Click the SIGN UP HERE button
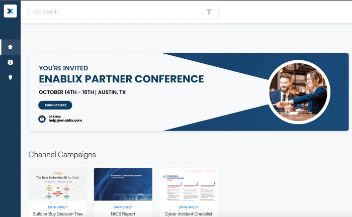Image resolution: width=352 pixels, height=217 pixels. point(55,105)
